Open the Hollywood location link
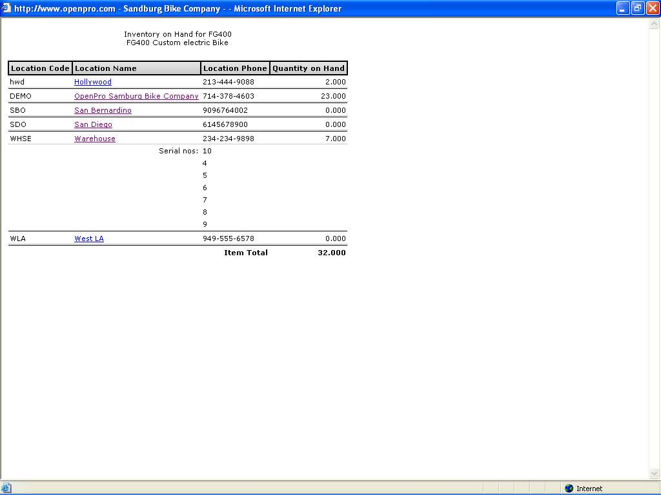Viewport: 661px width, 495px height. [x=93, y=82]
